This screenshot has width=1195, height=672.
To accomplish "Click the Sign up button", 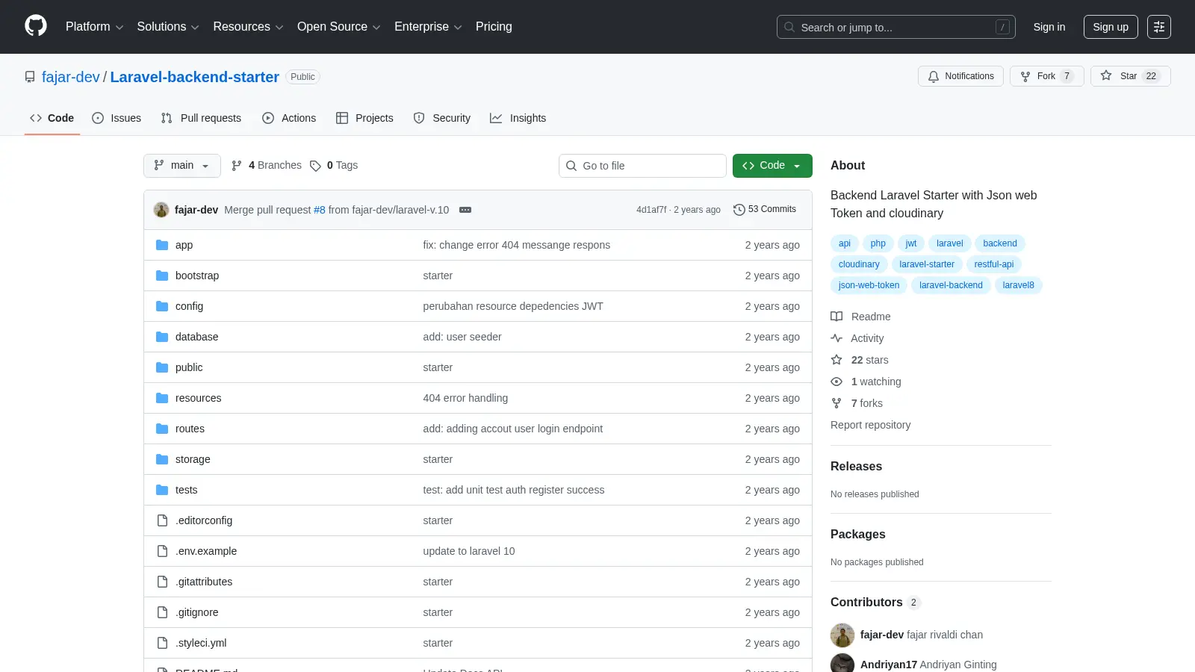I will (1111, 27).
